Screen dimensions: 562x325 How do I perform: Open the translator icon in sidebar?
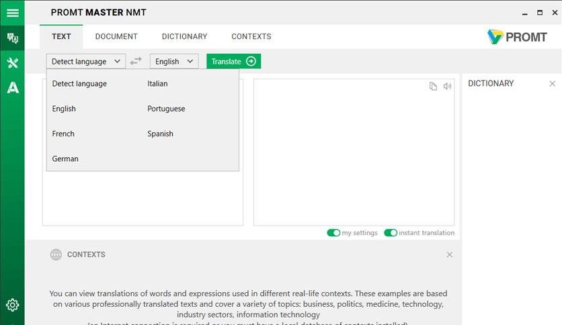(x=13, y=38)
